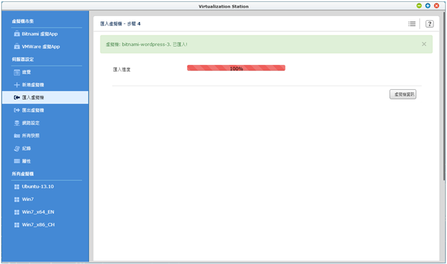This screenshot has width=447, height=264.
Task: Open the Win7 virtual machine entry
Action: [x=24, y=200]
